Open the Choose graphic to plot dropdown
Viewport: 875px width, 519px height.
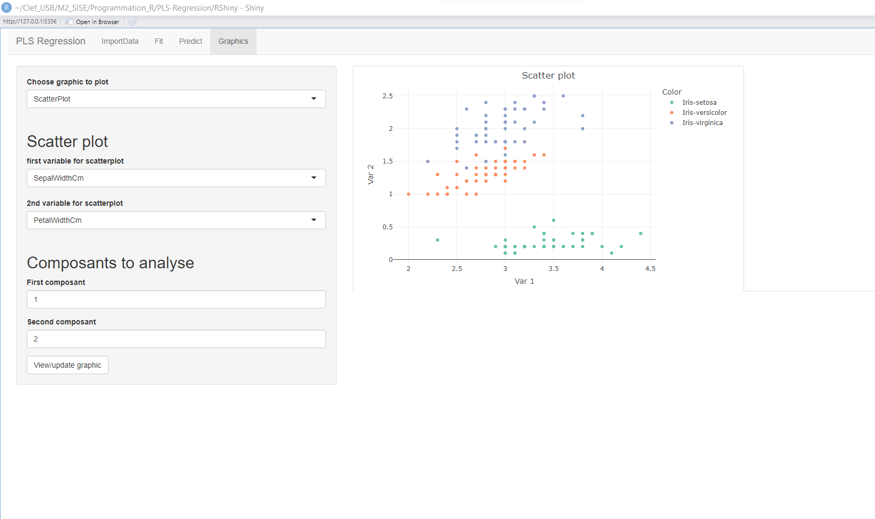(x=176, y=99)
